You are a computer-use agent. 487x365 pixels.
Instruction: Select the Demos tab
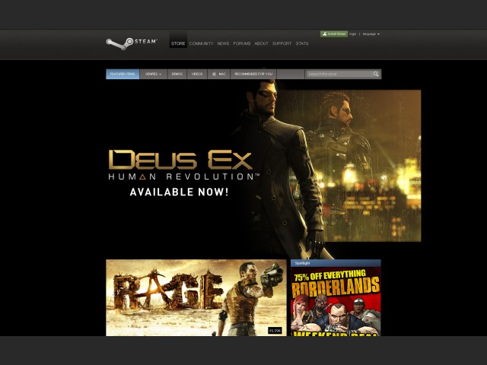click(177, 75)
